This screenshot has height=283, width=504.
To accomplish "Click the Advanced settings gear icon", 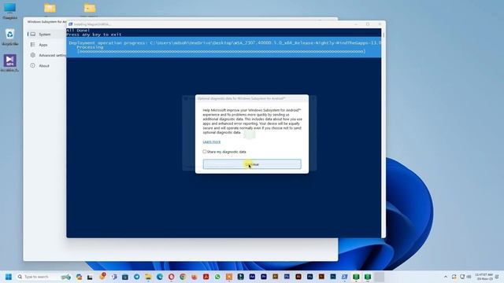I will [33, 55].
